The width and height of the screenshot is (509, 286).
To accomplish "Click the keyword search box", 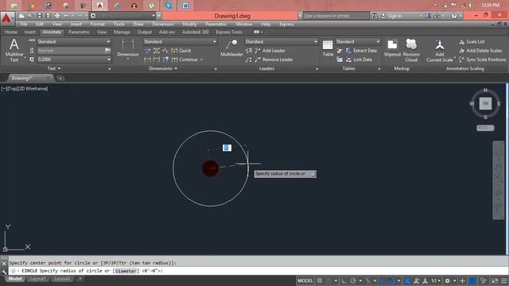I will pyautogui.click(x=336, y=16).
